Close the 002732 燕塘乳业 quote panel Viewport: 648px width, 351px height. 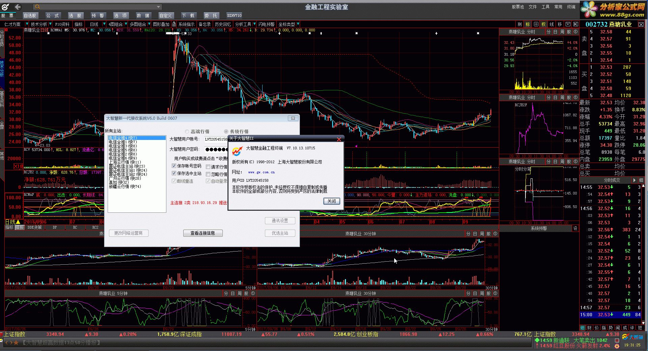641,24
